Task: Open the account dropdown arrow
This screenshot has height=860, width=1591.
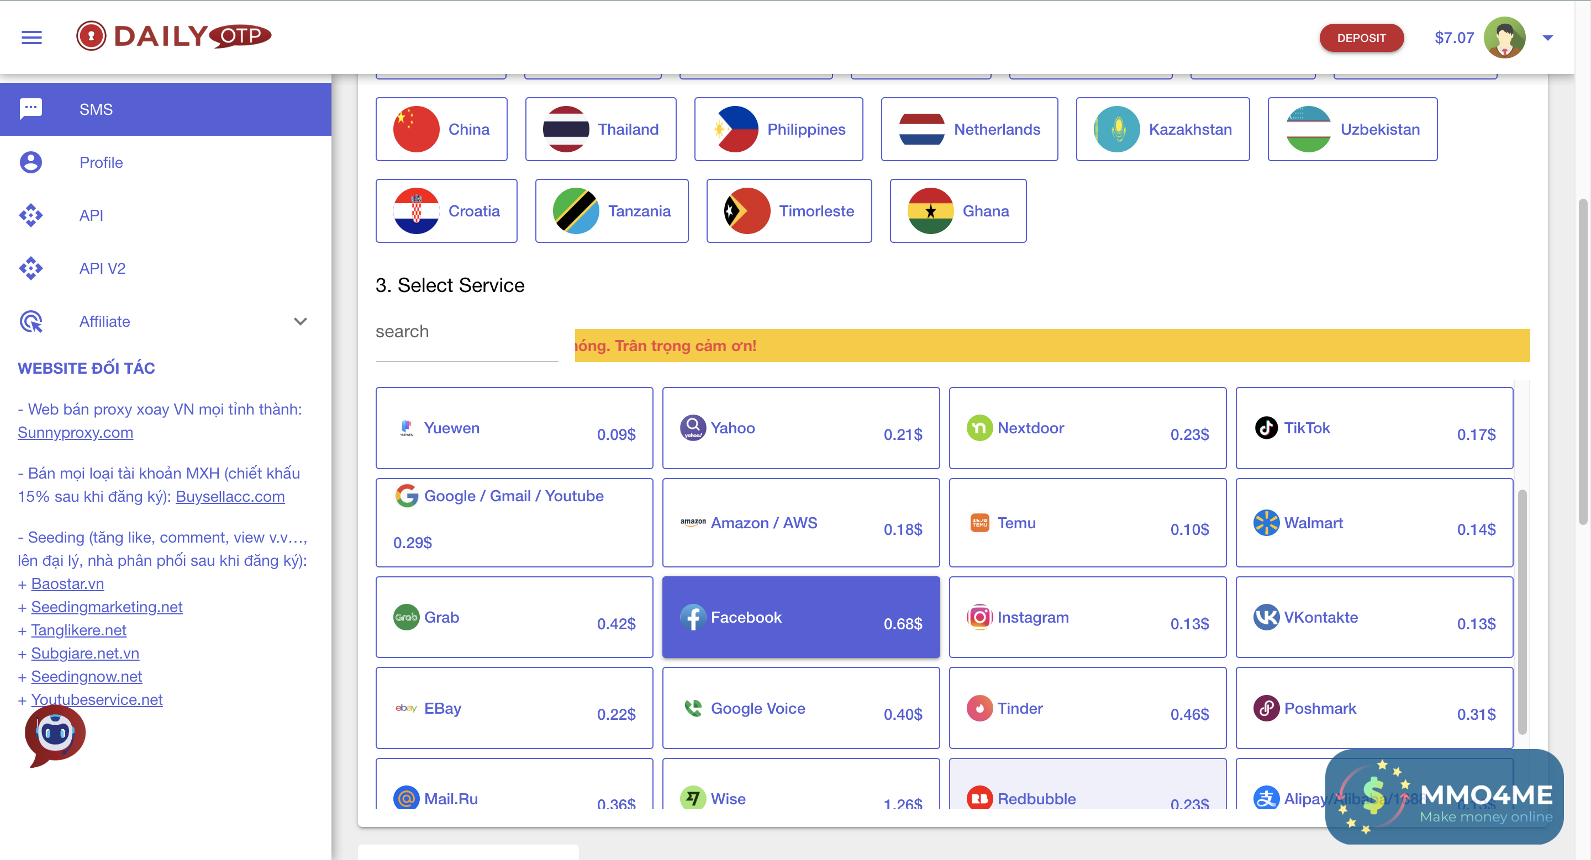Action: [1548, 38]
